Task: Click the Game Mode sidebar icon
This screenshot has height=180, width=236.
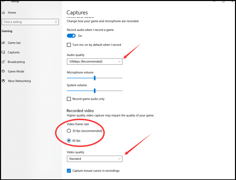Action: [4, 71]
